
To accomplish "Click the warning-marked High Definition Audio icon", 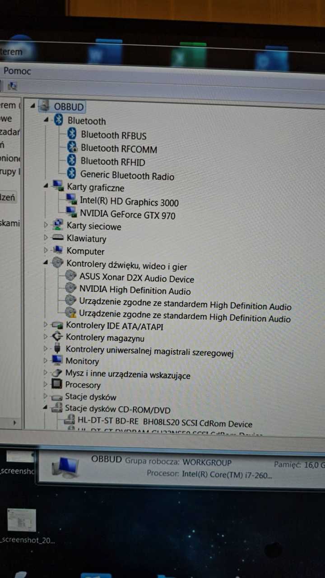I will pos(70,312).
